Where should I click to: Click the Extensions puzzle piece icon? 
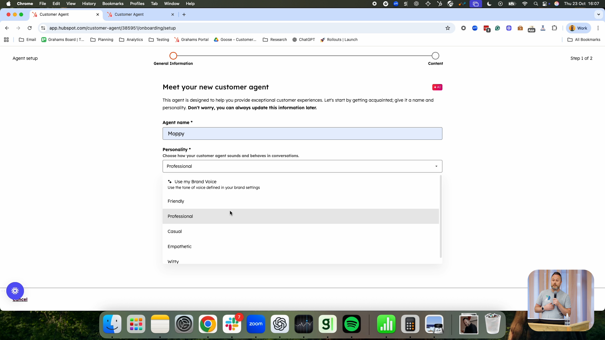pos(555,28)
